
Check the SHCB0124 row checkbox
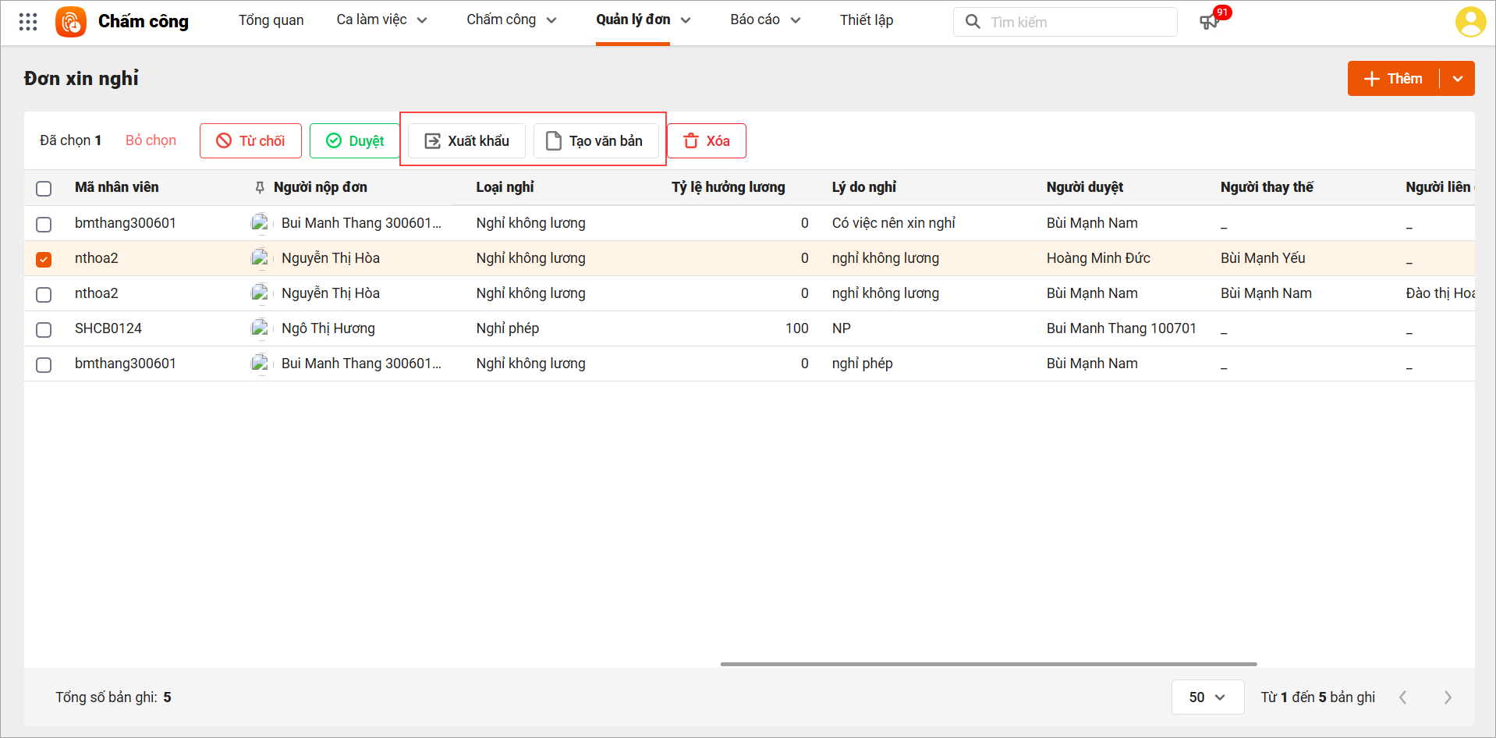coord(44,329)
